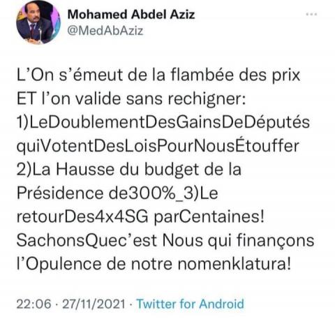The image size is (335, 319).
Task: Click the word "parCentaines!"
Action: click(209, 217)
